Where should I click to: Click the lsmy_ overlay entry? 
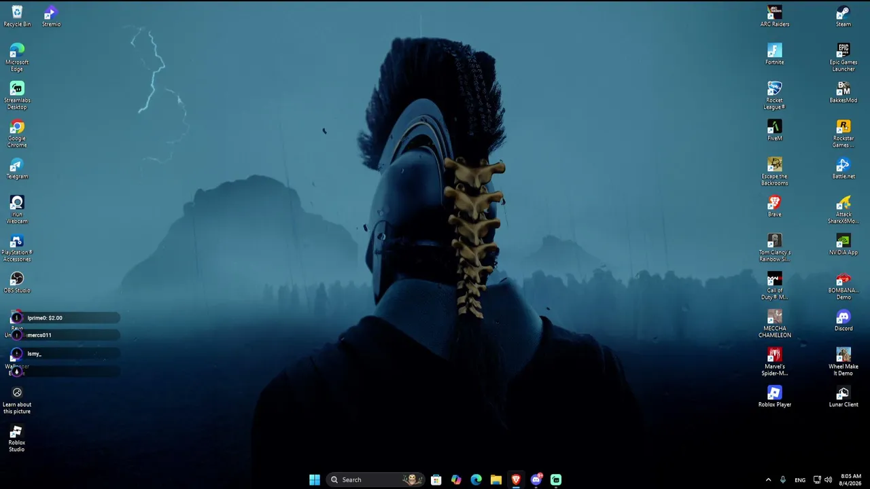[65, 353]
